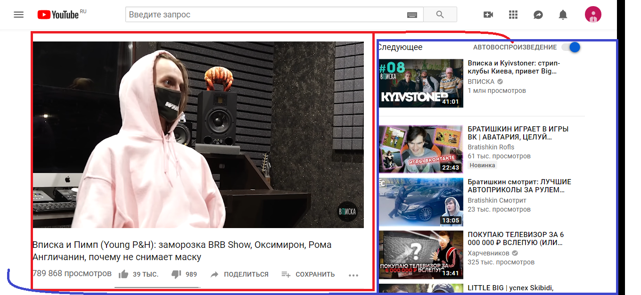The height and width of the screenshot is (295, 641).
Task: Click the main video player frame
Action: tap(198, 135)
